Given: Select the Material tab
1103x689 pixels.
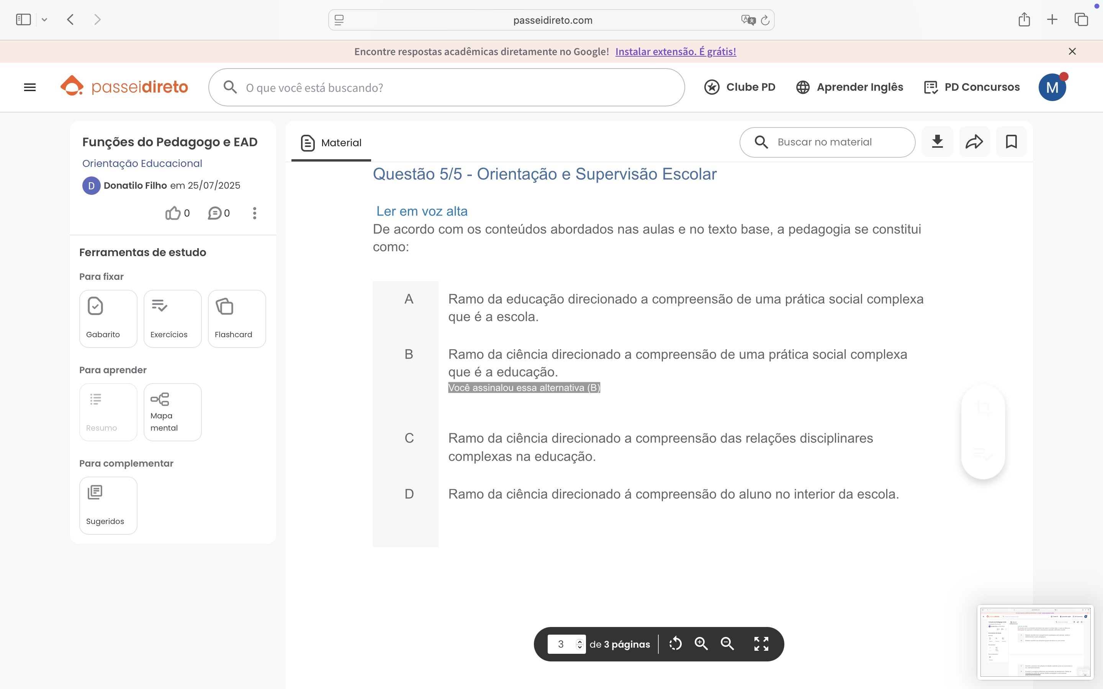Looking at the screenshot, I should [x=331, y=143].
